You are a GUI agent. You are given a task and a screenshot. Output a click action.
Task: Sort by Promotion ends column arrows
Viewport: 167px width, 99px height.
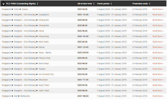click(x=150, y=4)
